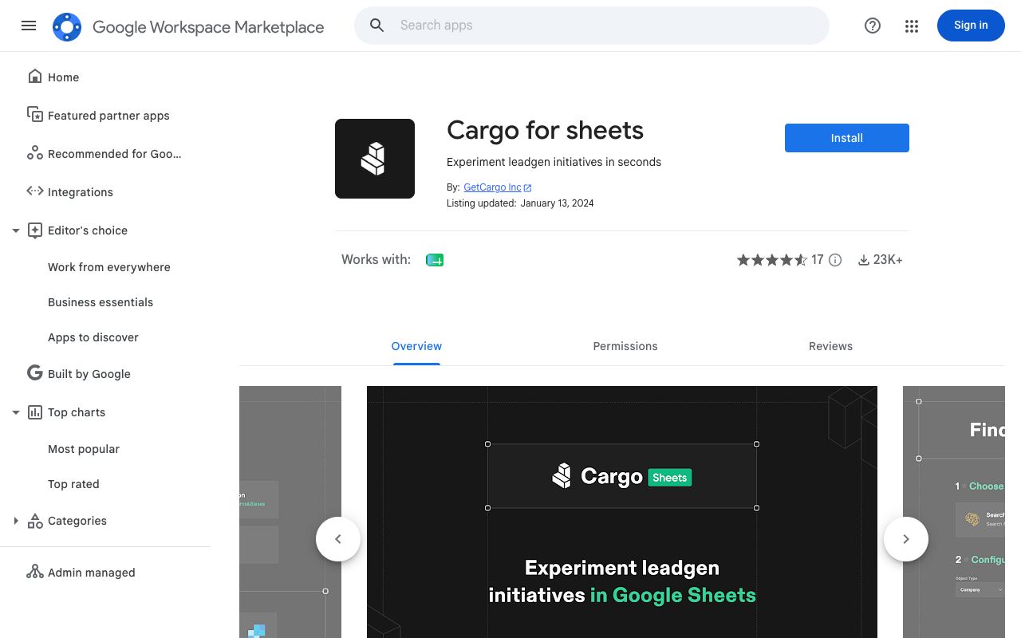The width and height of the screenshot is (1021, 638).
Task: Click the 23K+ installs count
Action: click(888, 260)
